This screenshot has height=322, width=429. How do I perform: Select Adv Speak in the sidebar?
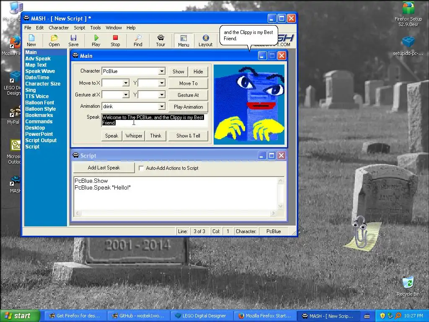pos(38,59)
